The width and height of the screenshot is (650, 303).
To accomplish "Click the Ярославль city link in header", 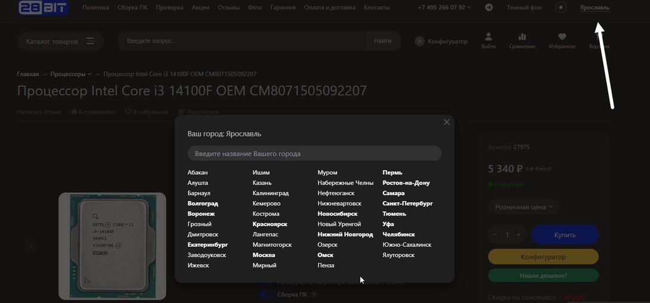I will [x=595, y=8].
